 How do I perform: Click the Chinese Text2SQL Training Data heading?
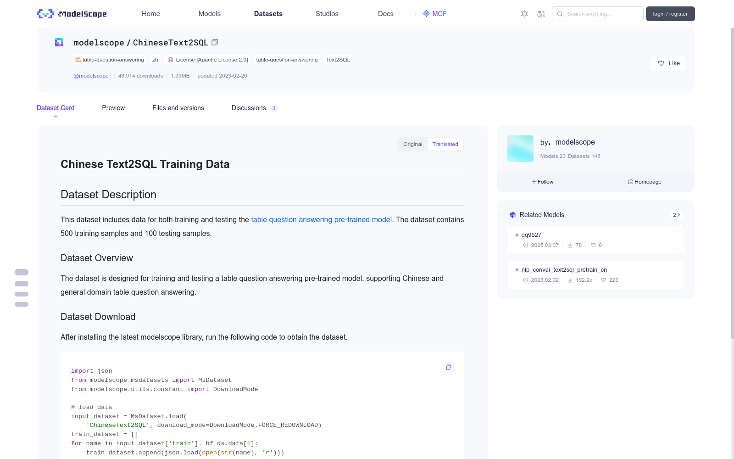pos(145,164)
